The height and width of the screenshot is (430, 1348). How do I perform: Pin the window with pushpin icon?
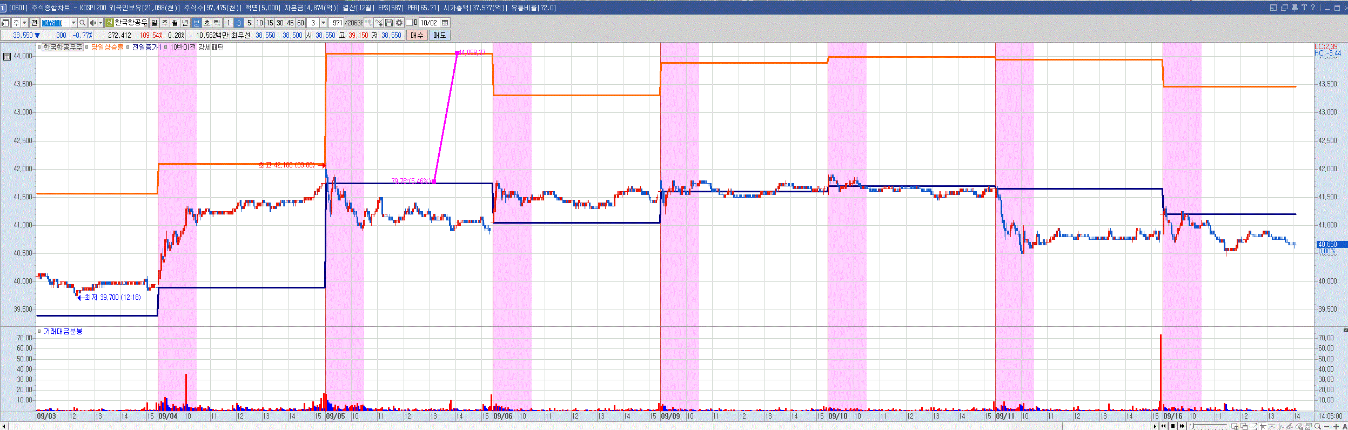(1295, 8)
